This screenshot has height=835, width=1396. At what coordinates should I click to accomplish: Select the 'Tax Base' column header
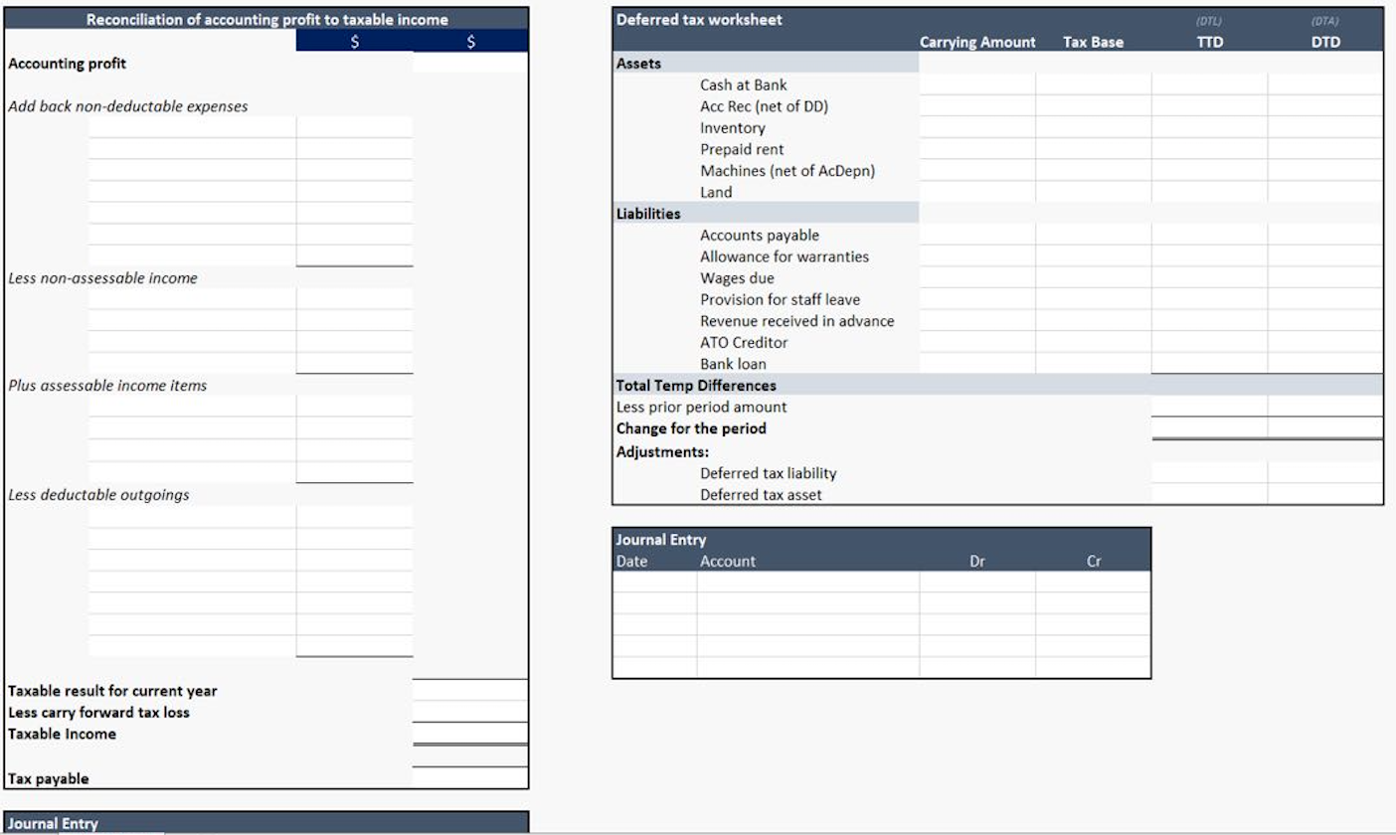[1093, 42]
